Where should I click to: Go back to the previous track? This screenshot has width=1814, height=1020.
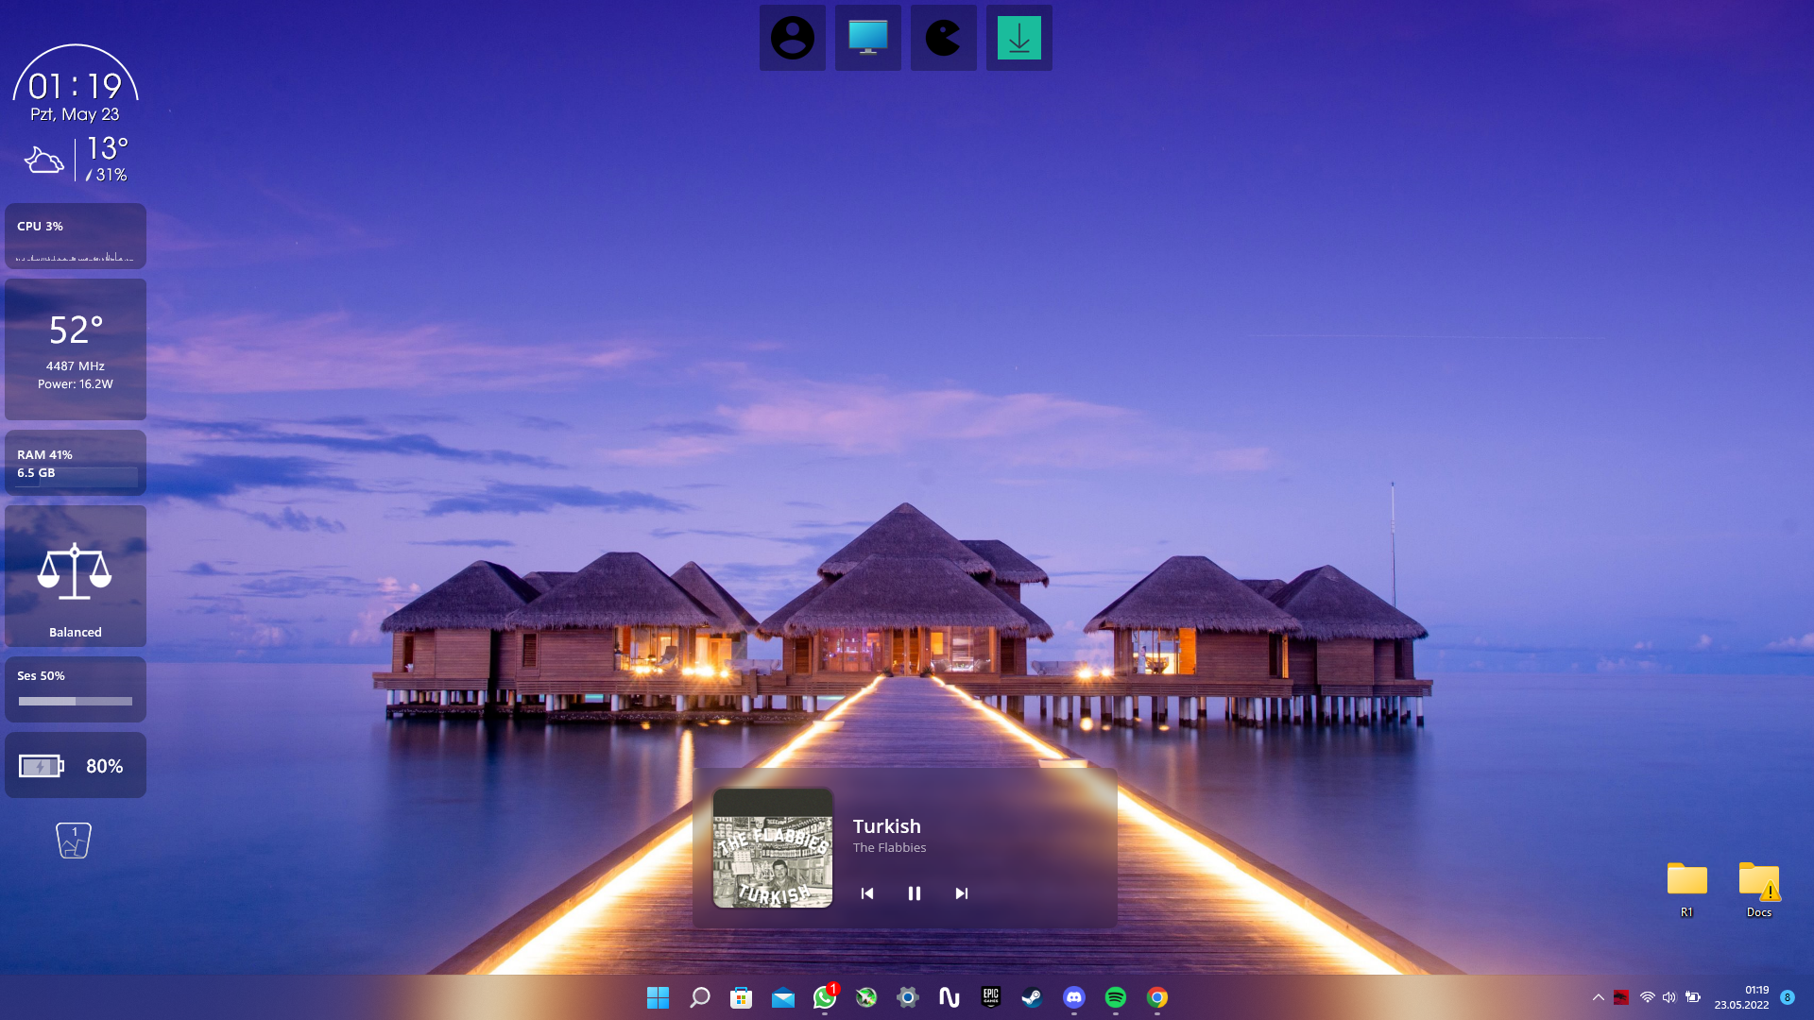(x=866, y=893)
